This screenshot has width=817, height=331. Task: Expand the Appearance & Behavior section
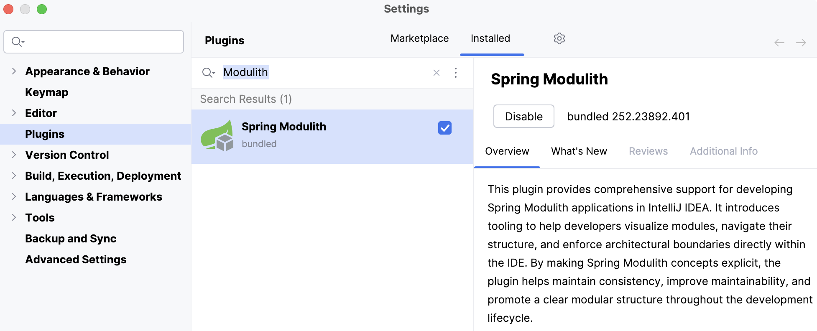[13, 71]
